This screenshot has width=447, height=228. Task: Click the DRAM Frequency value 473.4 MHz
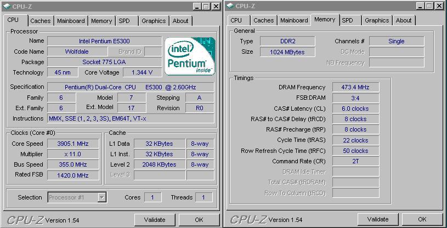[x=355, y=87]
